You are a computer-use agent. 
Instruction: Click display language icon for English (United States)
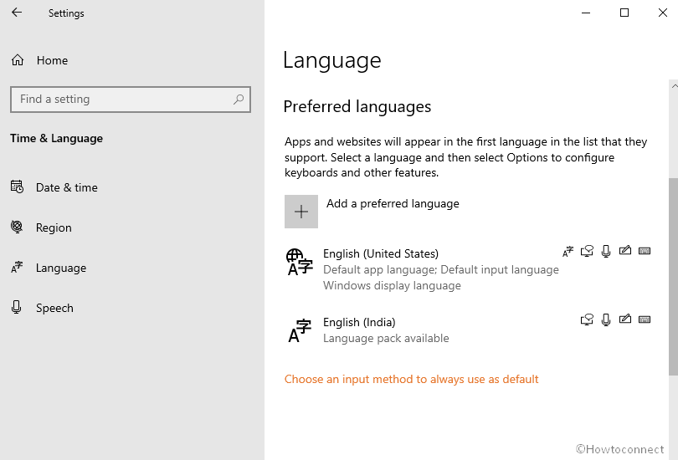point(568,251)
